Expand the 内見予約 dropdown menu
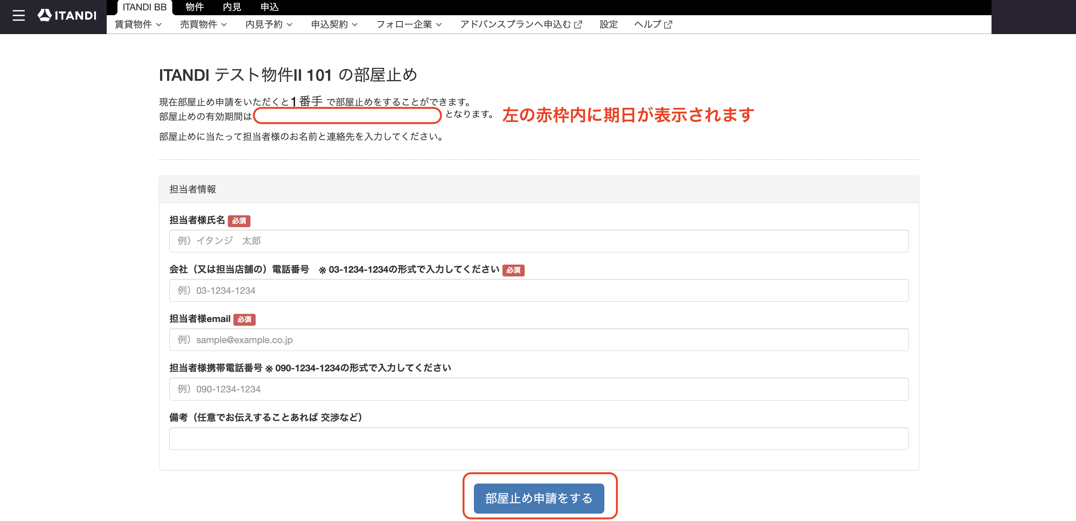The height and width of the screenshot is (521, 1076). 269,25
